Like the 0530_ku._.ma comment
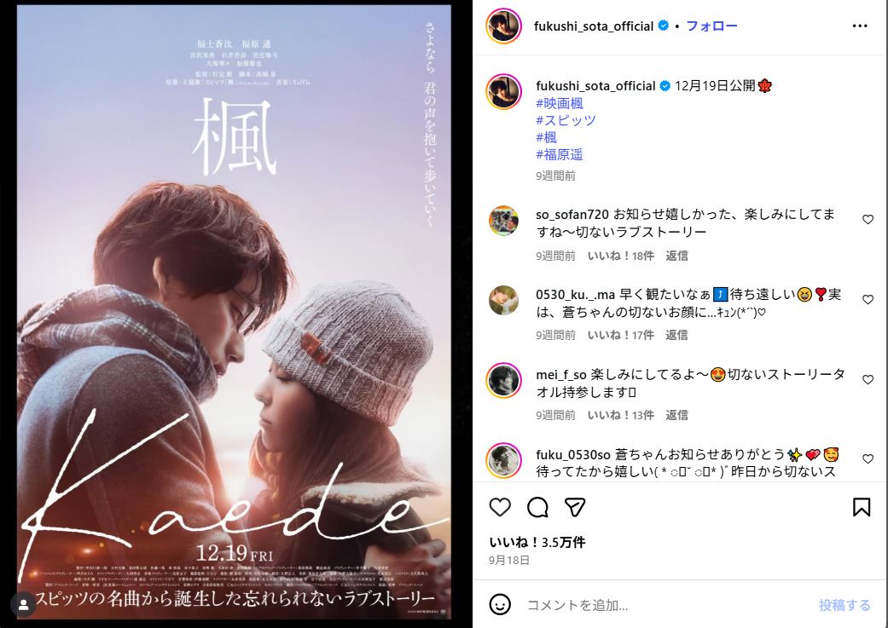The height and width of the screenshot is (628, 888). click(x=868, y=299)
